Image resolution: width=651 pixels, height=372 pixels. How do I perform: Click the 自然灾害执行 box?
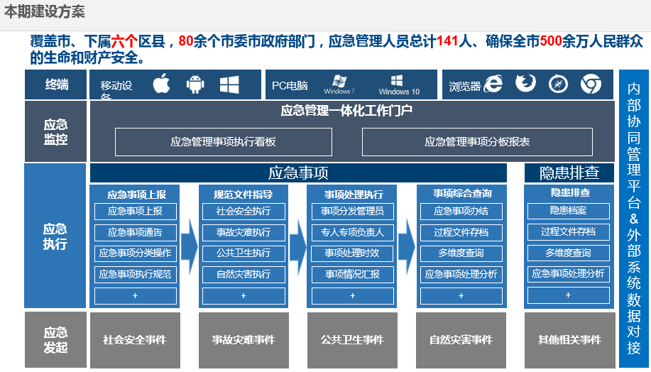(244, 275)
